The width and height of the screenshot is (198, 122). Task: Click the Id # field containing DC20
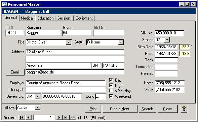14,33
